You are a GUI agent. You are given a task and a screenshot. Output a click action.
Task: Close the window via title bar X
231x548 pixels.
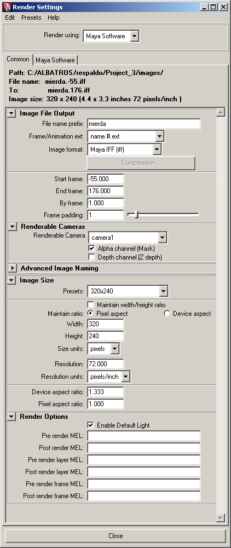point(222,7)
